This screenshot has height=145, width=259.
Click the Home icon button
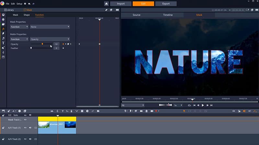106,4
